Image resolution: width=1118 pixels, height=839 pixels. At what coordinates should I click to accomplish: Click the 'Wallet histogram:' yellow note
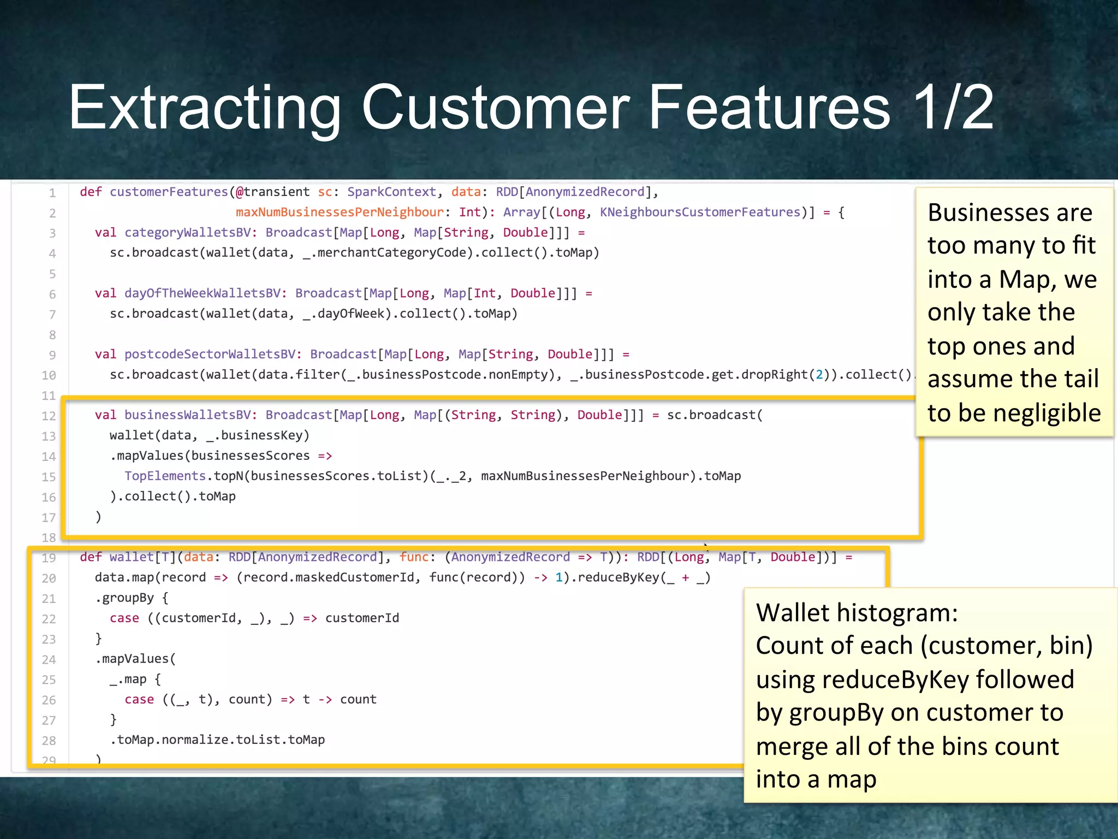[x=931, y=695]
